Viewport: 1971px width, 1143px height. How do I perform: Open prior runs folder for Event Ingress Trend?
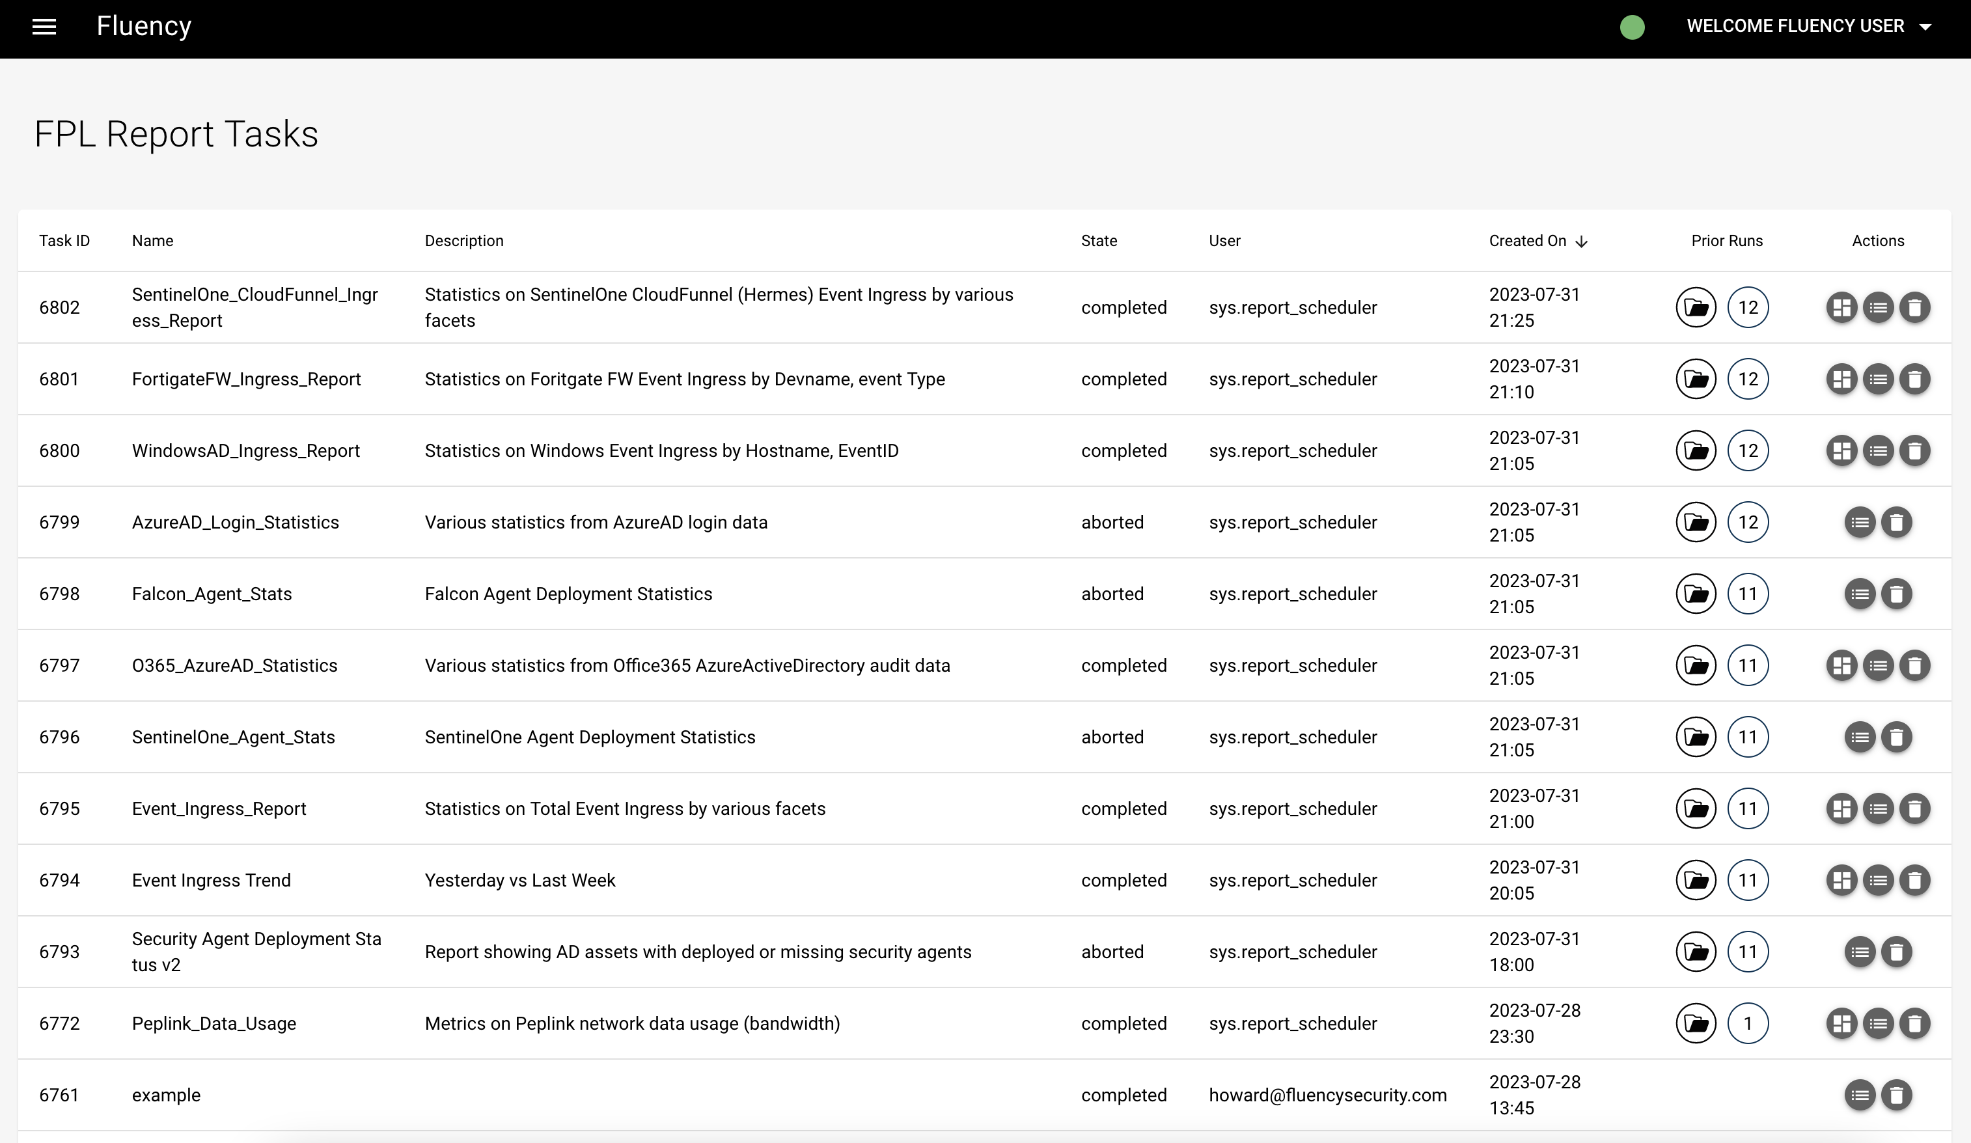[1696, 880]
